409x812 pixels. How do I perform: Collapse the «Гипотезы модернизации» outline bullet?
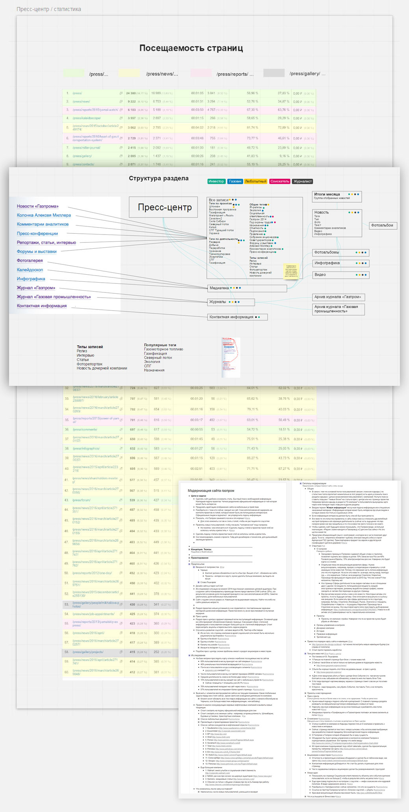(x=301, y=483)
